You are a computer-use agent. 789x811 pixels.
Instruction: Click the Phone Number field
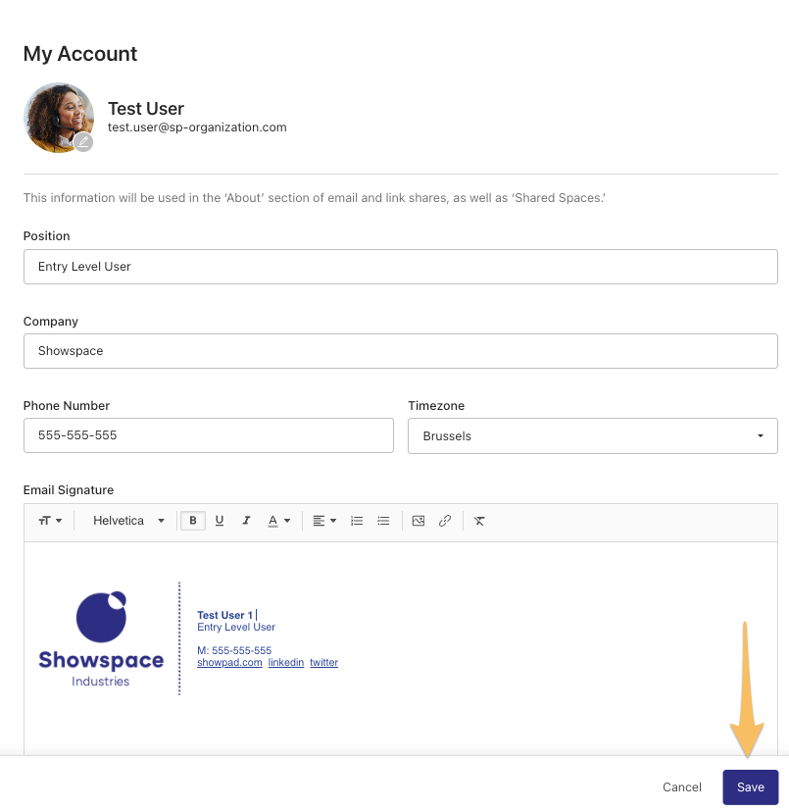(208, 435)
